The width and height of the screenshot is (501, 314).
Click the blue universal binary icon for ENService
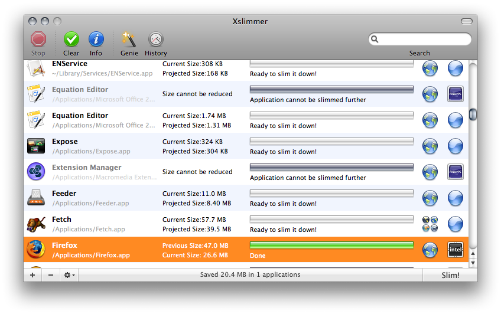[456, 68]
